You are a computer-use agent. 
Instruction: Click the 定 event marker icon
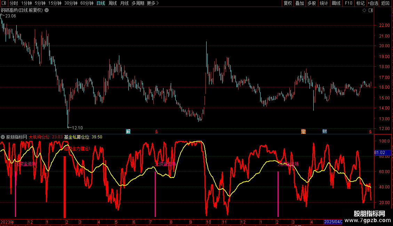[303, 131]
